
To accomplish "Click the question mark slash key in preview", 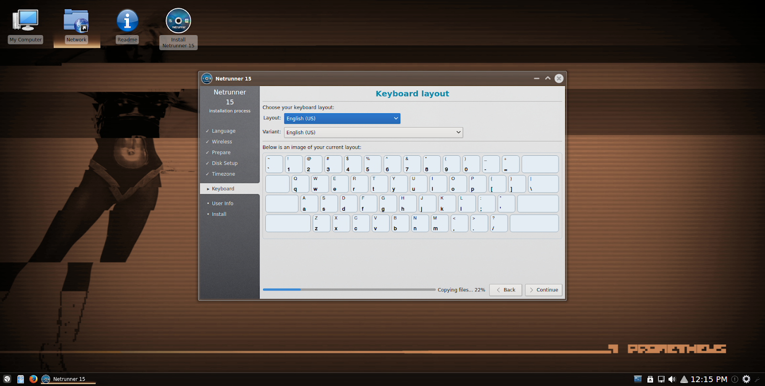I will 499,223.
